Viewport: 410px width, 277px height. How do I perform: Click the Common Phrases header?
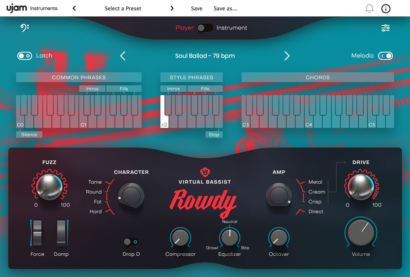[79, 77]
